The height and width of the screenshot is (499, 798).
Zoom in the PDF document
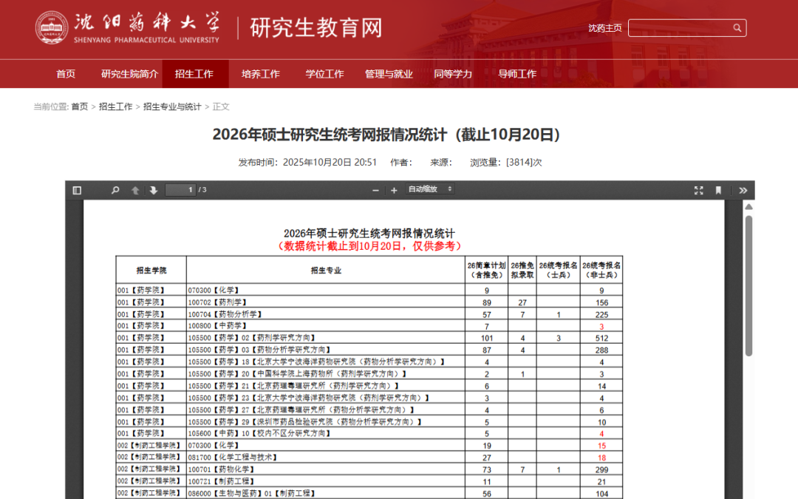394,190
